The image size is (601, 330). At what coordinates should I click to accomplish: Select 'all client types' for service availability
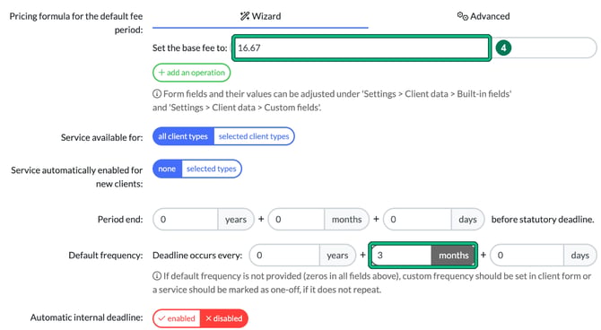coord(183,136)
